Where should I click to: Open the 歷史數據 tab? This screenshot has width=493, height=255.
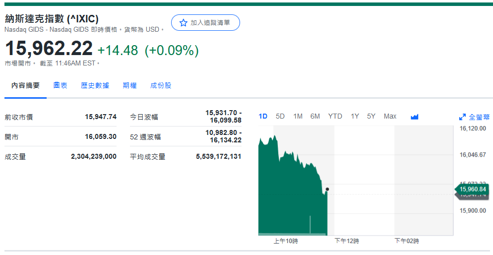point(95,85)
